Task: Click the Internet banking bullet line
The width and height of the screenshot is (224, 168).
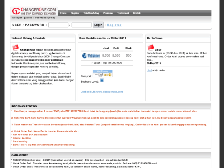Action: coord(21,138)
